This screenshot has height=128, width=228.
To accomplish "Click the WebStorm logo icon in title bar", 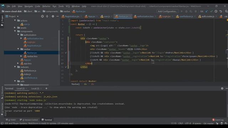I will [x=3, y=6].
